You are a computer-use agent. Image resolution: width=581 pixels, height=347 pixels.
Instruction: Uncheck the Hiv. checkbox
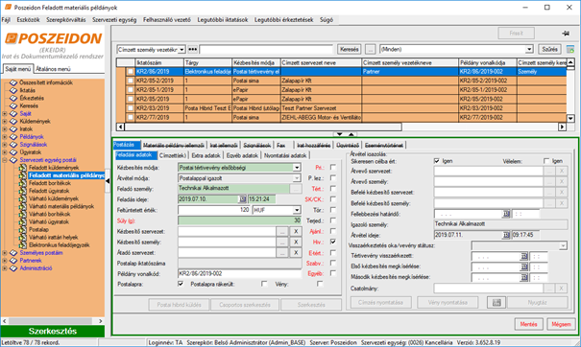coord(333,242)
